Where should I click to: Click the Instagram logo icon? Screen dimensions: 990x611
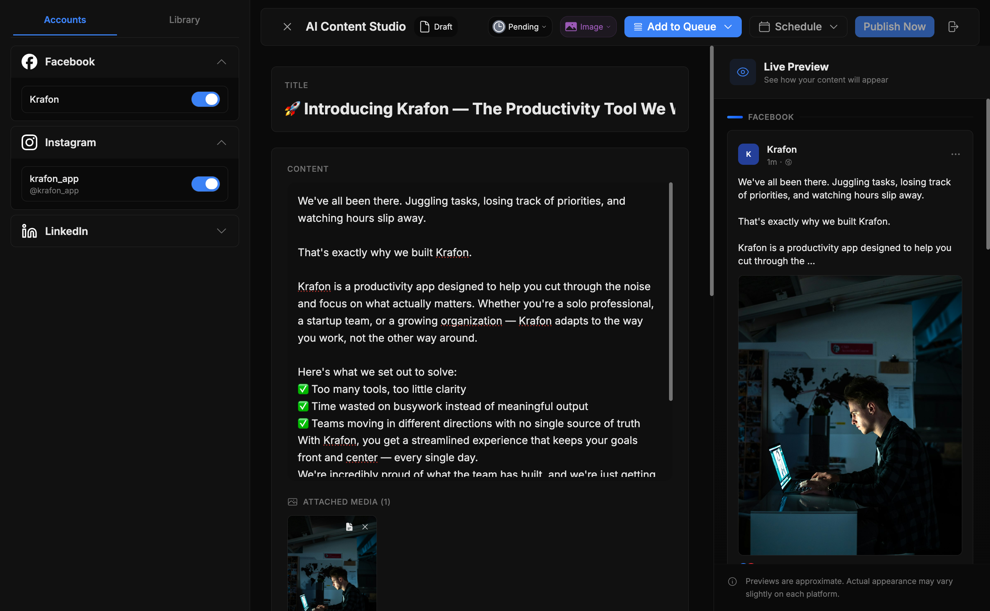click(30, 142)
